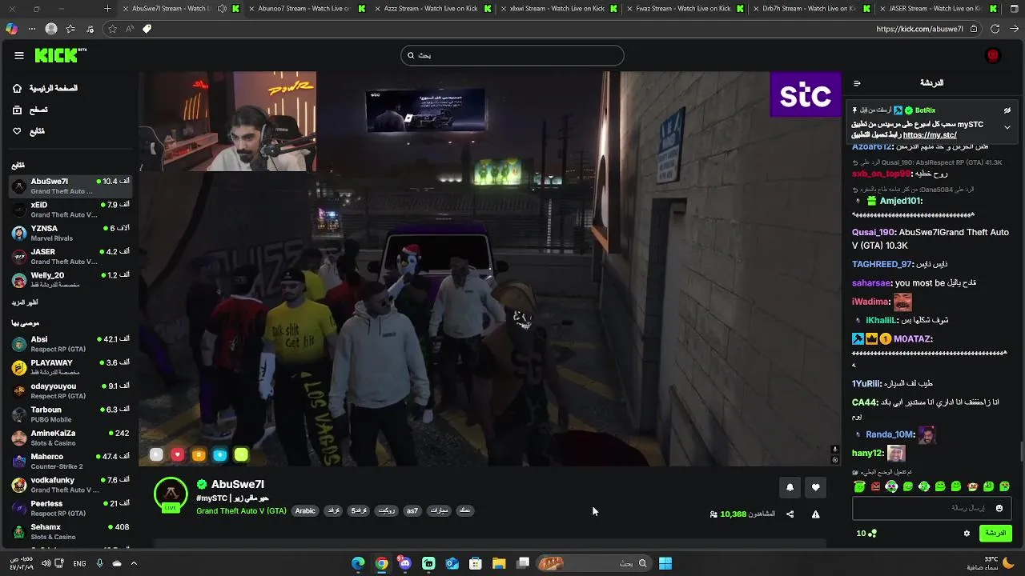The width and height of the screenshot is (1025, 576).
Task: Click the blue stream overlay icon
Action: coord(220,454)
